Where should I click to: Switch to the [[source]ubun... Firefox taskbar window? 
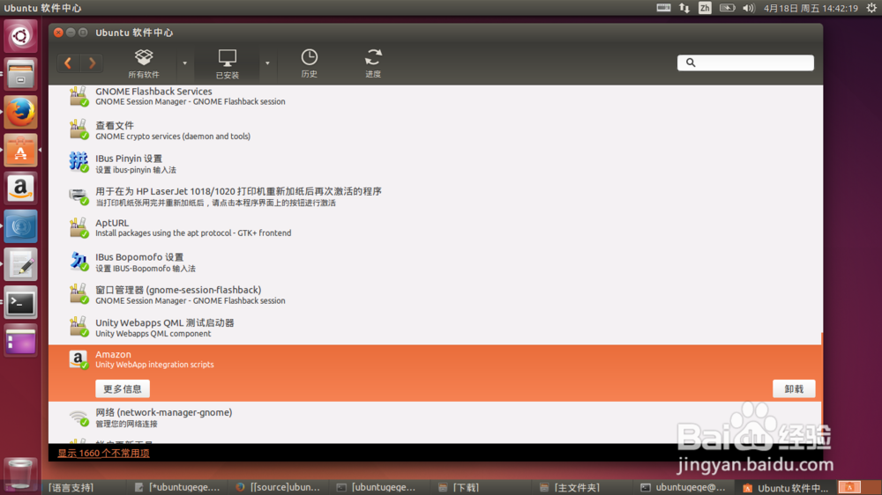pyautogui.click(x=278, y=488)
